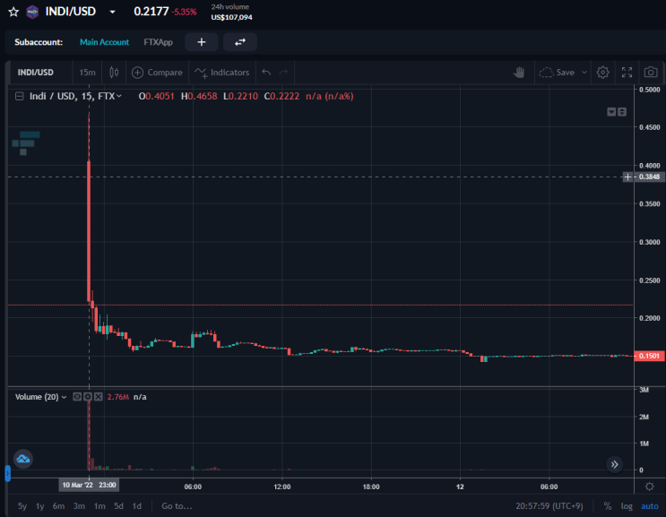Toggle auto scale mode
This screenshot has height=517, width=666.
click(x=650, y=506)
